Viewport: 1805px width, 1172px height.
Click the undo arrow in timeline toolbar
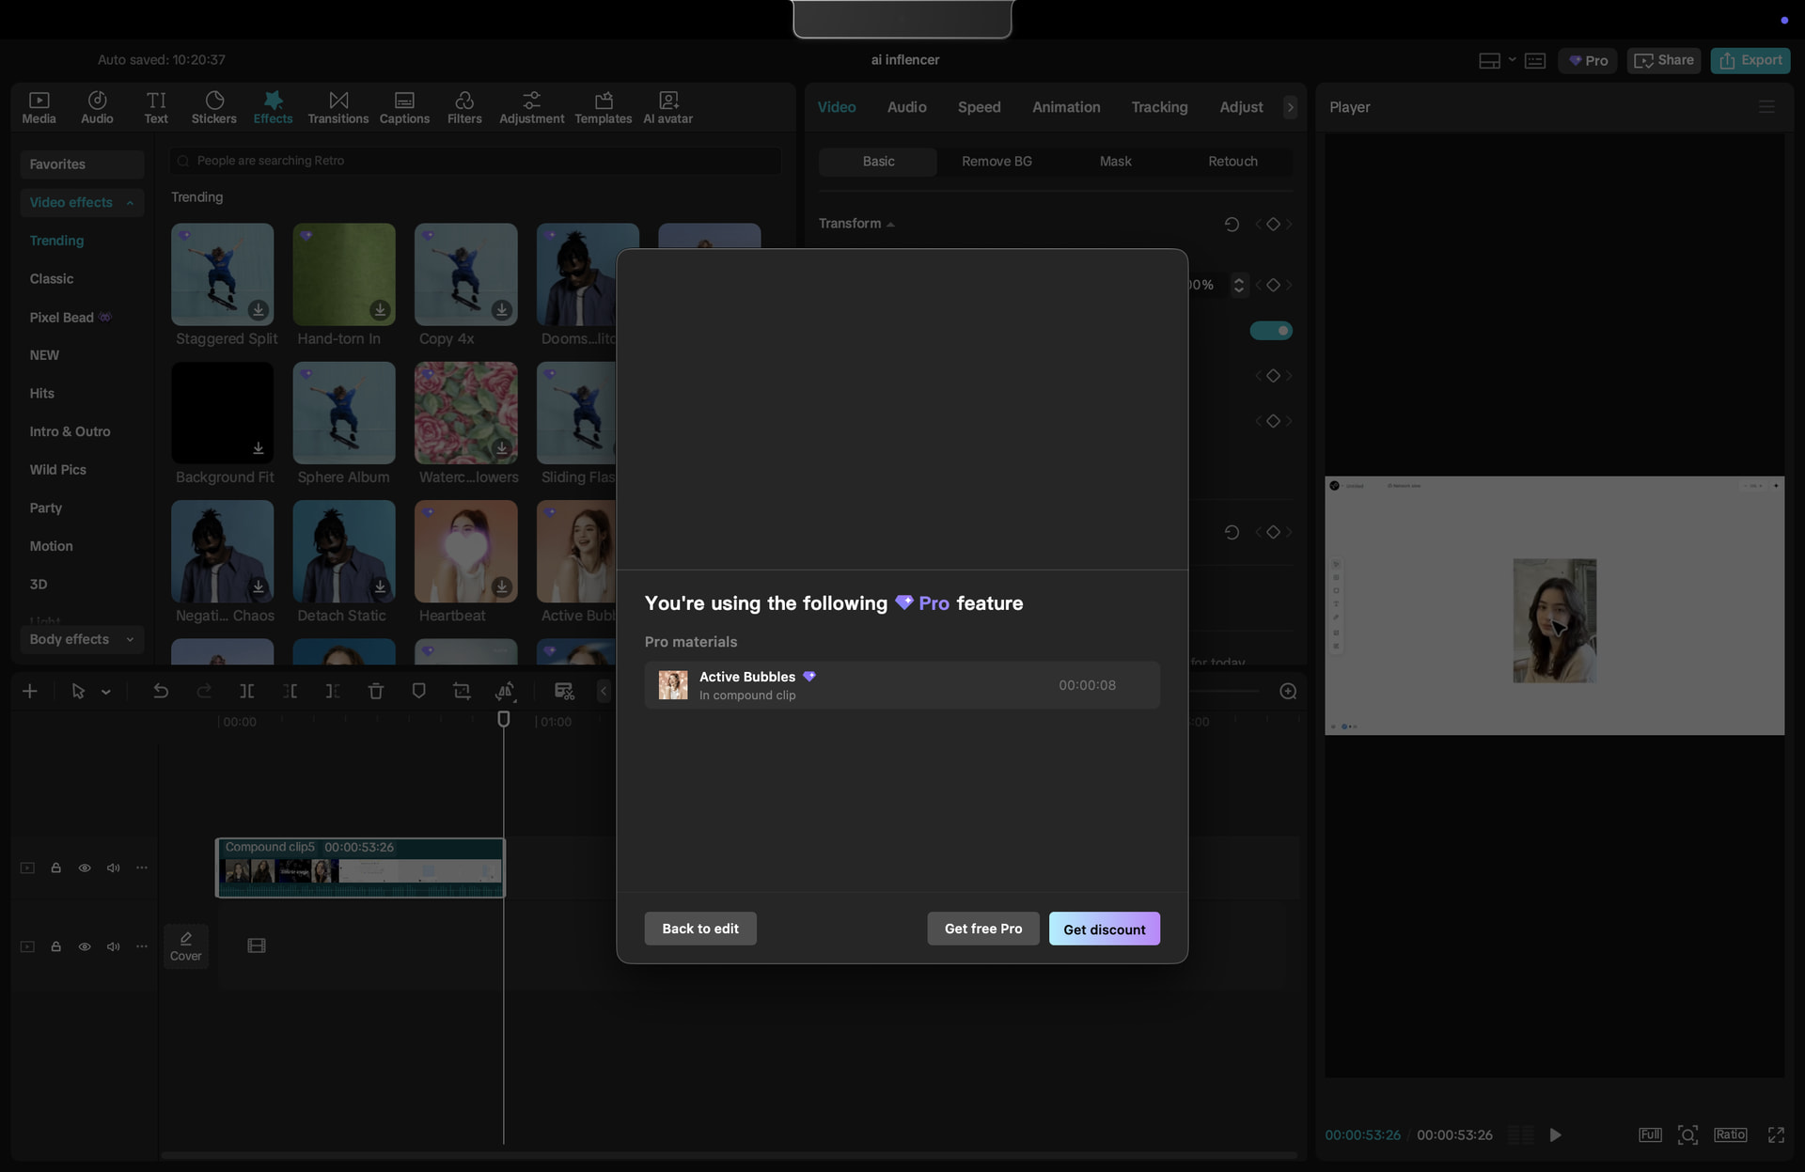click(x=161, y=691)
